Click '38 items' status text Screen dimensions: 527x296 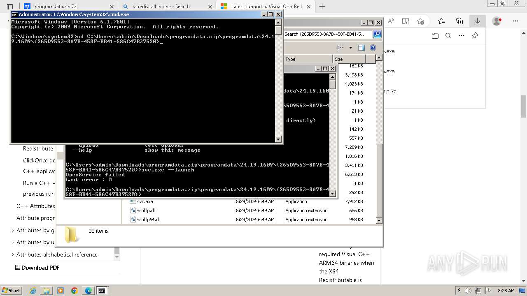(x=98, y=231)
